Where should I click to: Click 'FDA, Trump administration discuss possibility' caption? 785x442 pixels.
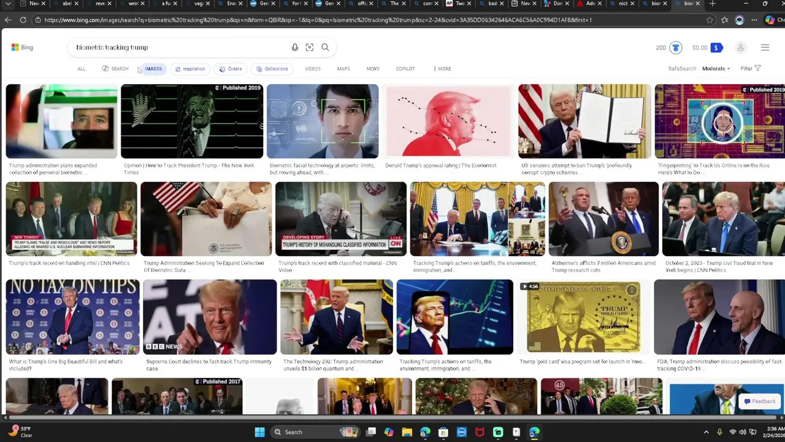click(721, 365)
